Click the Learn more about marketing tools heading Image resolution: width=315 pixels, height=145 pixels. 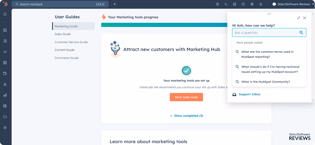(x=148, y=142)
